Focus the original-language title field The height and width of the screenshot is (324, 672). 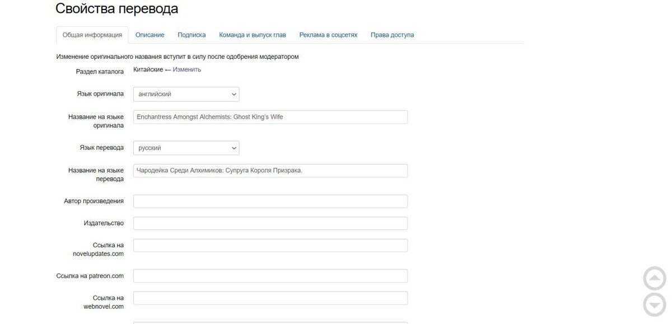click(270, 116)
